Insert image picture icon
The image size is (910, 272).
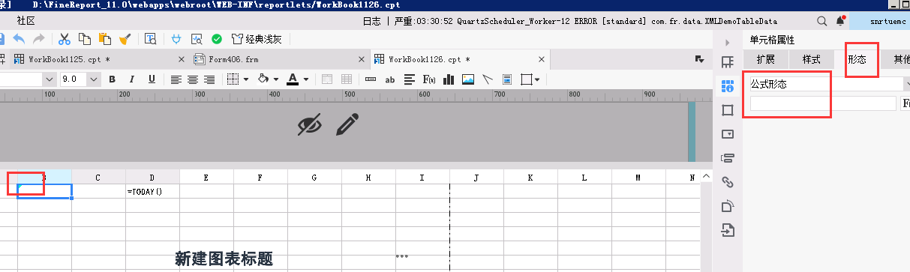click(x=468, y=79)
